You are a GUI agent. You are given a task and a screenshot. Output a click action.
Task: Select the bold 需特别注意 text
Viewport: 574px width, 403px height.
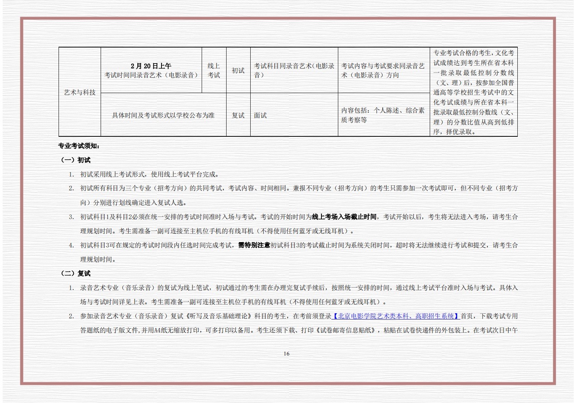coord(254,245)
